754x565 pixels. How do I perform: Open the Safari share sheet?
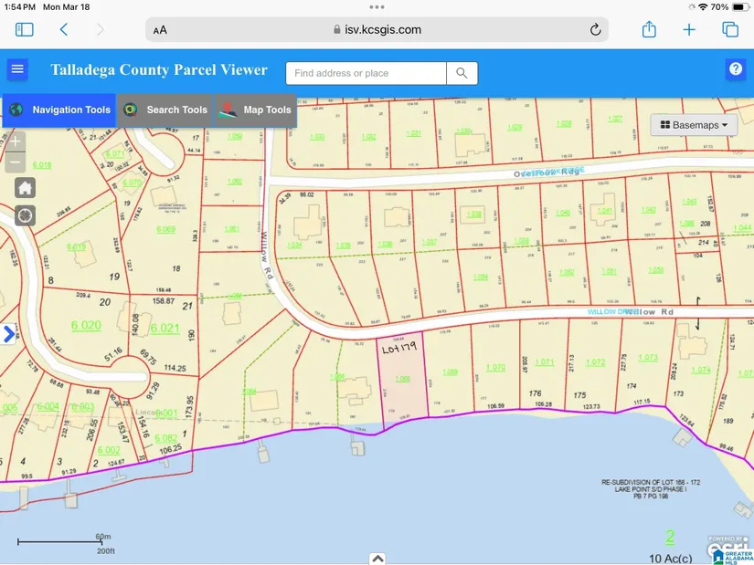(649, 29)
